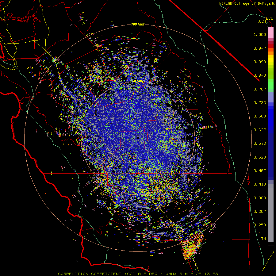
Task: Click the 0.360 scale value
Action: [260, 198]
